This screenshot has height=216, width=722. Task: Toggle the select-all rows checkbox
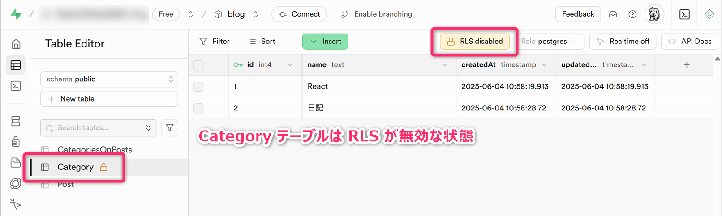[198, 65]
